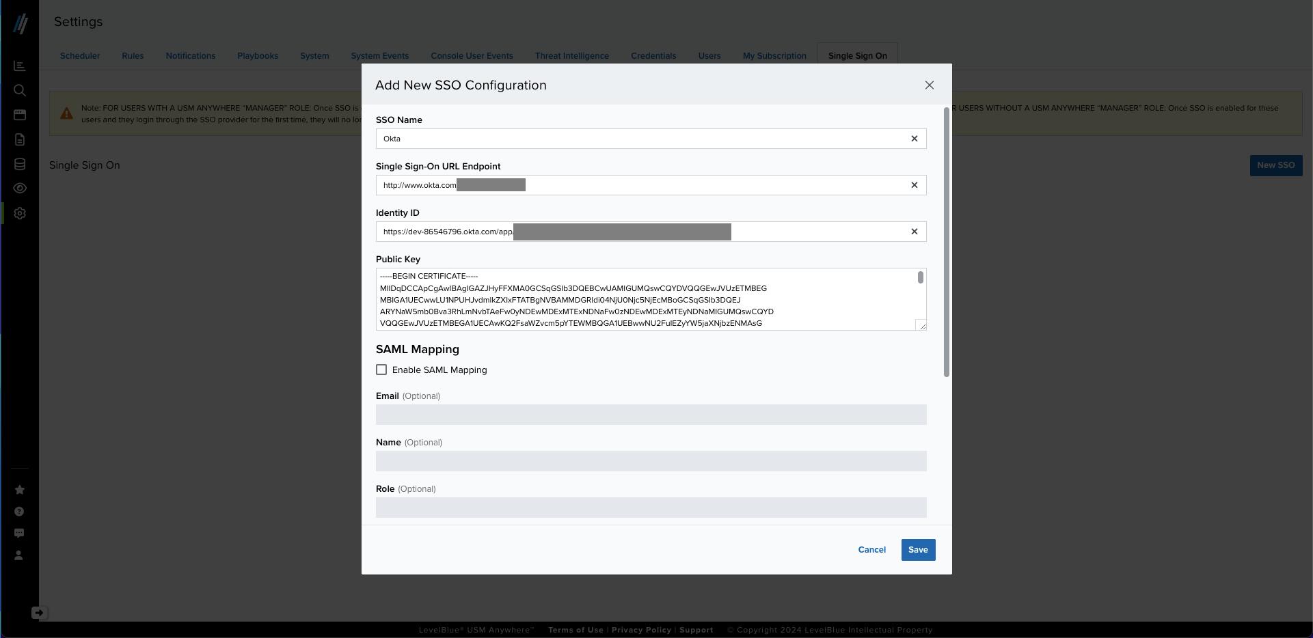Open the help question mark icon
1313x638 pixels.
(x=19, y=512)
